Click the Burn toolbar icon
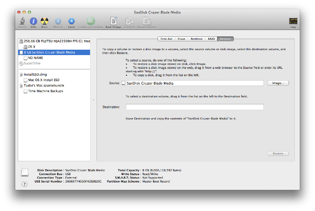This screenshot has width=315, height=211. click(x=45, y=21)
